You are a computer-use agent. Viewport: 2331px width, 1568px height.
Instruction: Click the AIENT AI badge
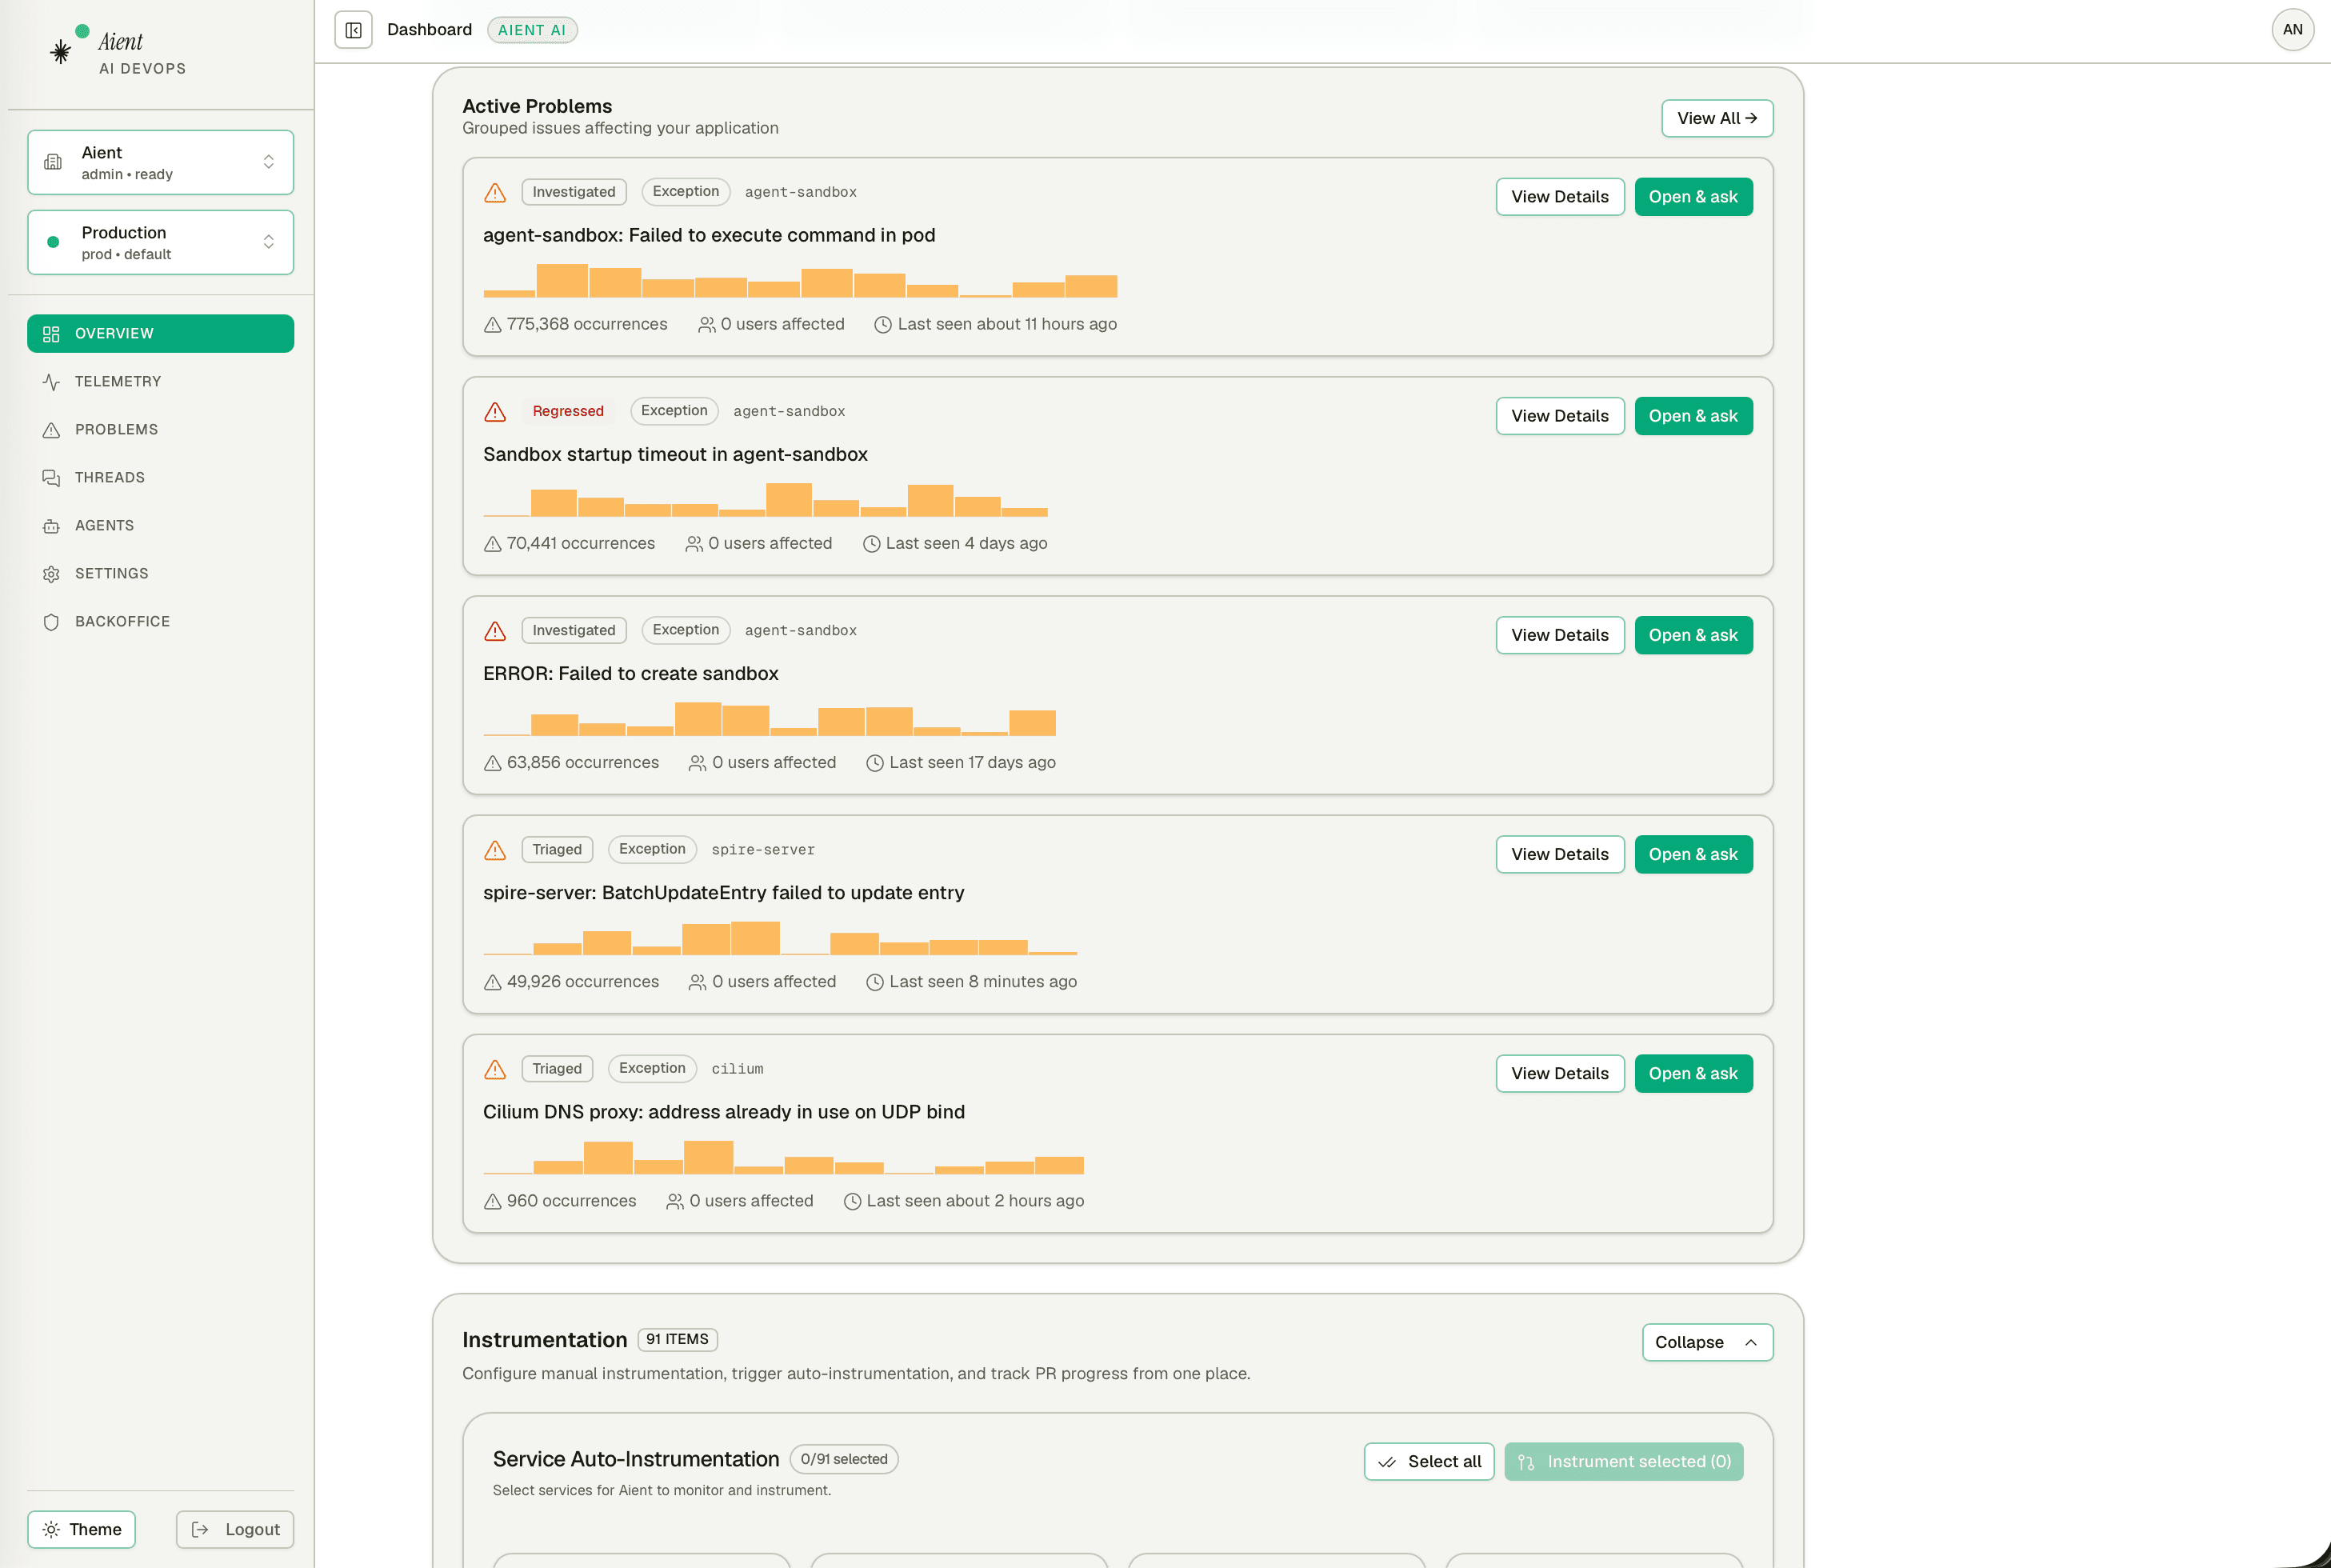(x=532, y=30)
